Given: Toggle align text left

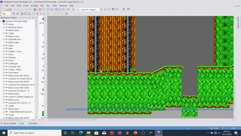Looking at the screenshot, I should pos(54,14).
